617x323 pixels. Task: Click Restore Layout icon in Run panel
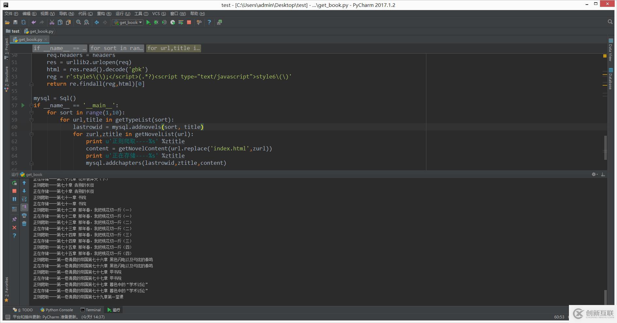tap(14, 209)
